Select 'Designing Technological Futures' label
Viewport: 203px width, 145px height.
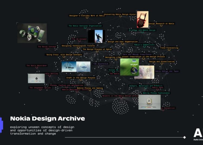click(78, 46)
